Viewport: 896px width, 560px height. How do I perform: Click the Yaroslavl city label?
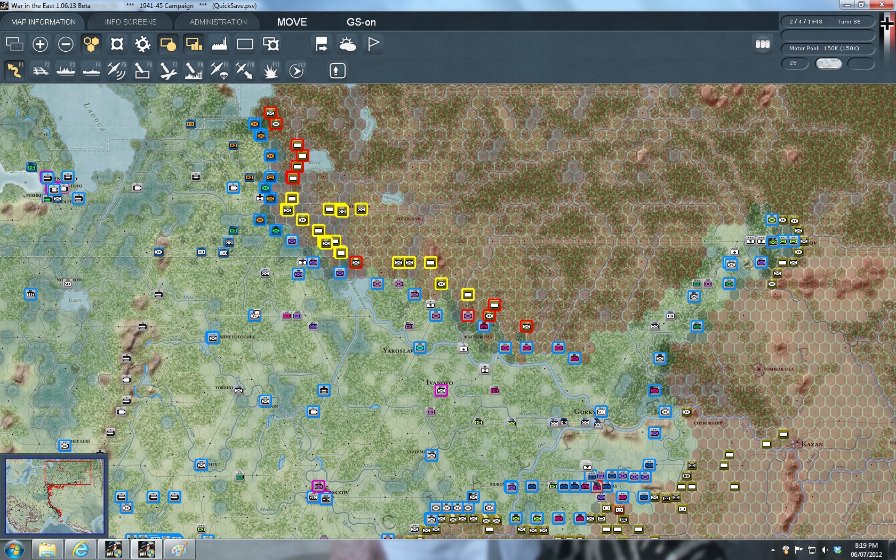397,350
